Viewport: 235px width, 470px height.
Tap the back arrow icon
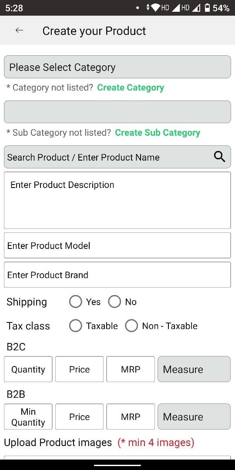coord(19,30)
